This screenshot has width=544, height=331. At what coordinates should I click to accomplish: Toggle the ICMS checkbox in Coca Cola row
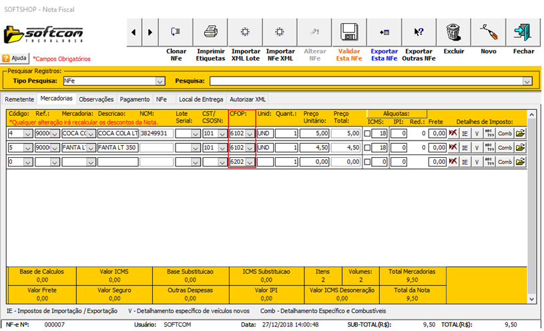[367, 133]
